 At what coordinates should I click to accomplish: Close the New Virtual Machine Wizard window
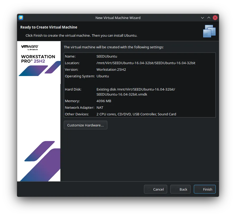tap(215, 18)
